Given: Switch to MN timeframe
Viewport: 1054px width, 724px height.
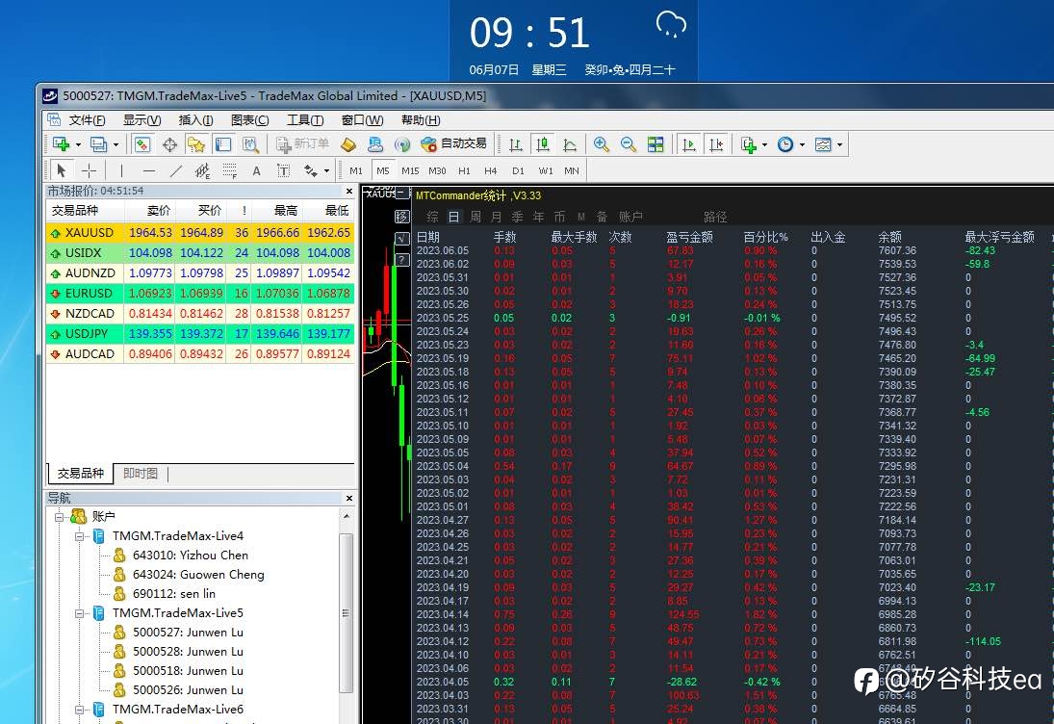Looking at the screenshot, I should click(x=572, y=170).
